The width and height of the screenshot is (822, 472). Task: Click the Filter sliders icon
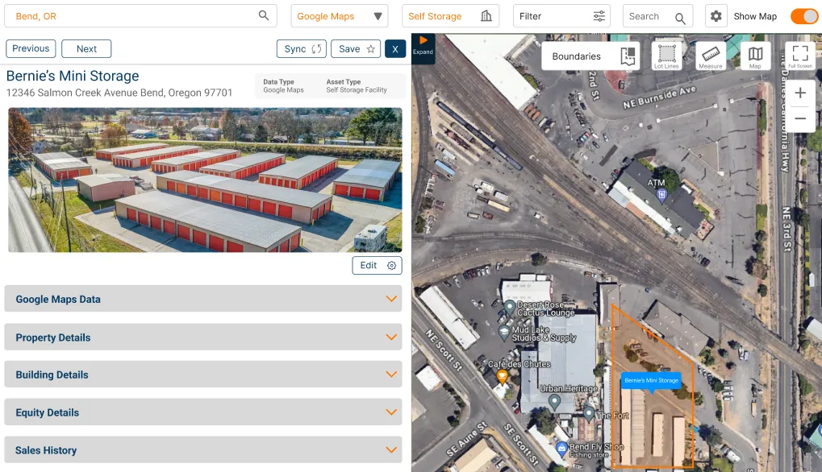(599, 16)
